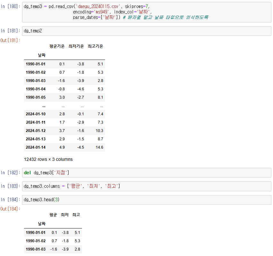This screenshot has height=256, width=273.
Task: Click row label 2024-01-14
Action: (36, 147)
